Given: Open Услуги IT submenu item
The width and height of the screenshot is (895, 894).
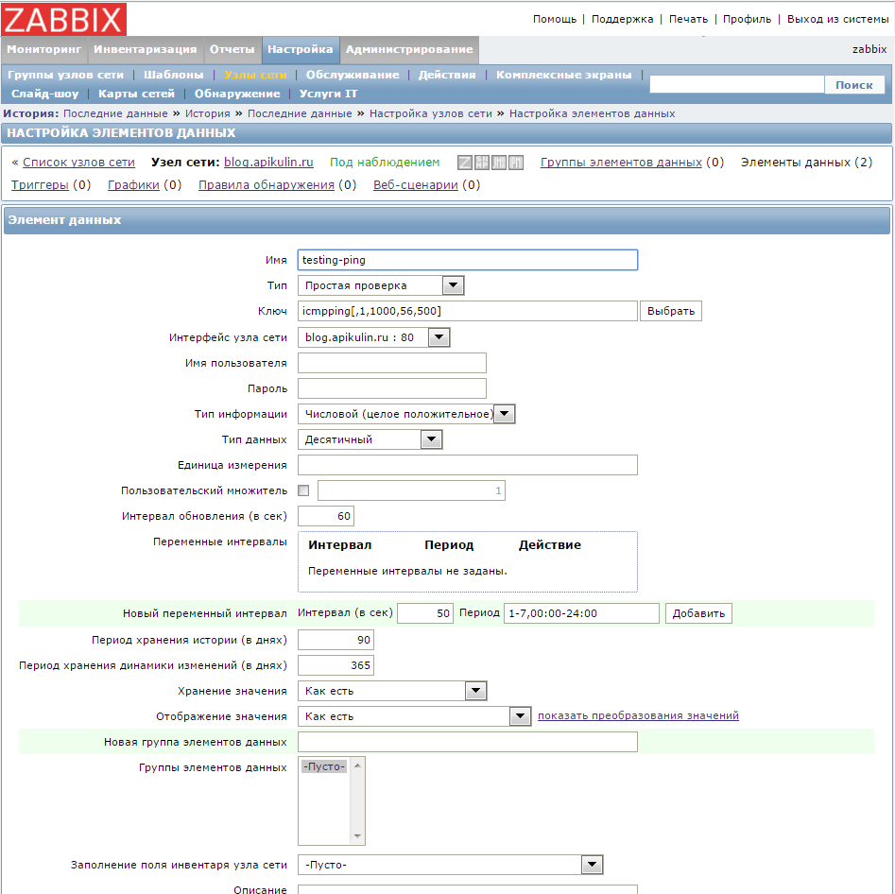Looking at the screenshot, I should point(328,94).
